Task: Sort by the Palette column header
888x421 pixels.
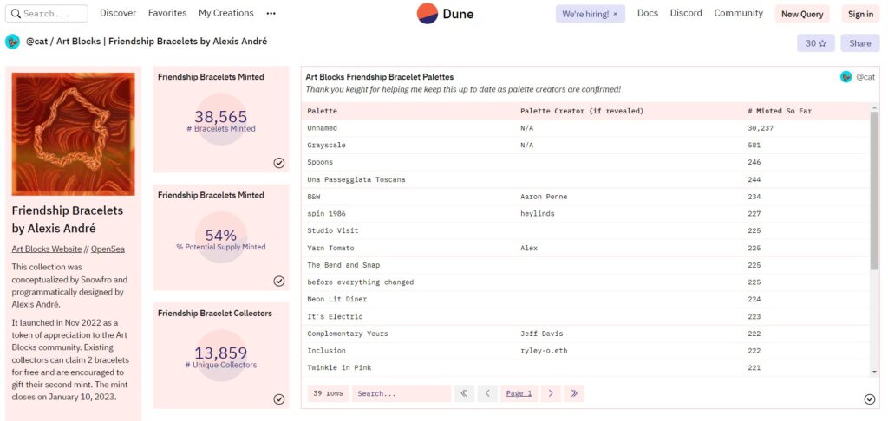Action: 322,111
